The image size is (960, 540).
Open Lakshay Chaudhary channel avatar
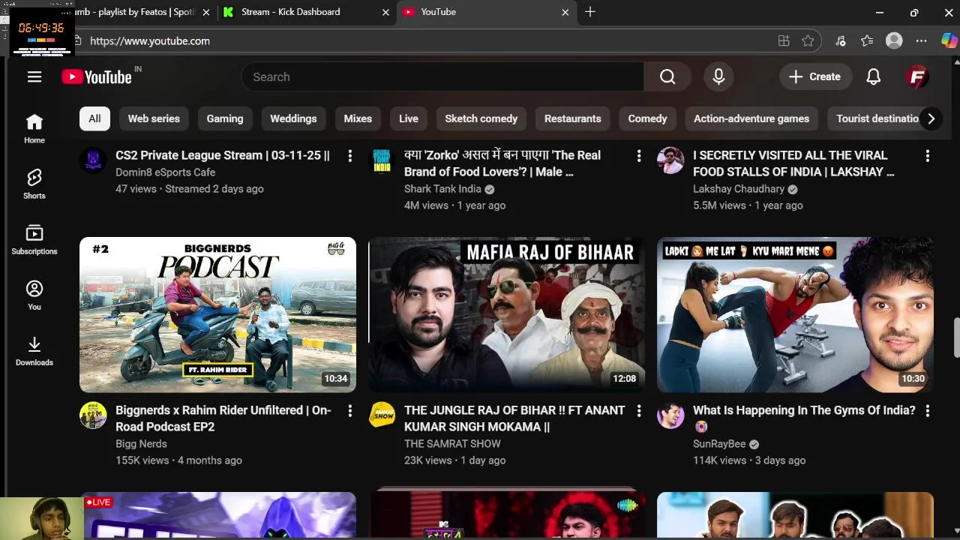tap(670, 160)
